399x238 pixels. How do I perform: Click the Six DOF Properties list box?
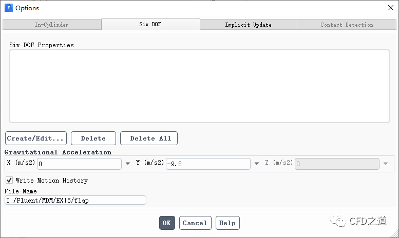tap(199, 86)
